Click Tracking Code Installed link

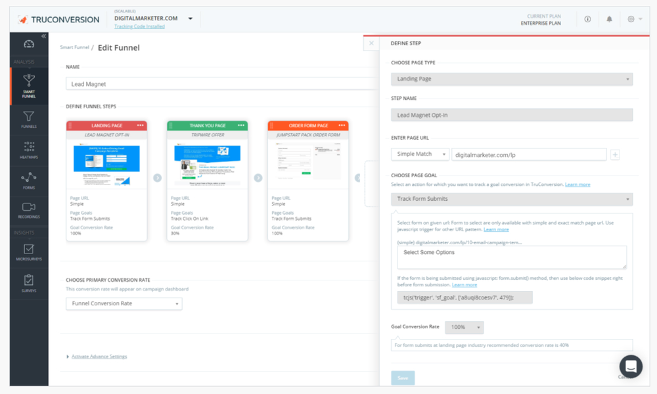[x=139, y=26]
